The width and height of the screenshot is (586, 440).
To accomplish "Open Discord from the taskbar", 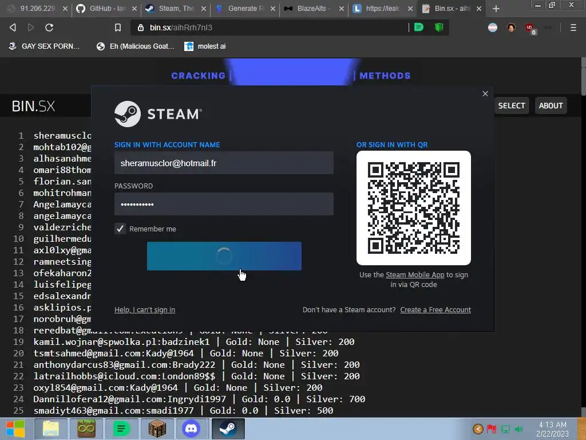I will [191, 429].
